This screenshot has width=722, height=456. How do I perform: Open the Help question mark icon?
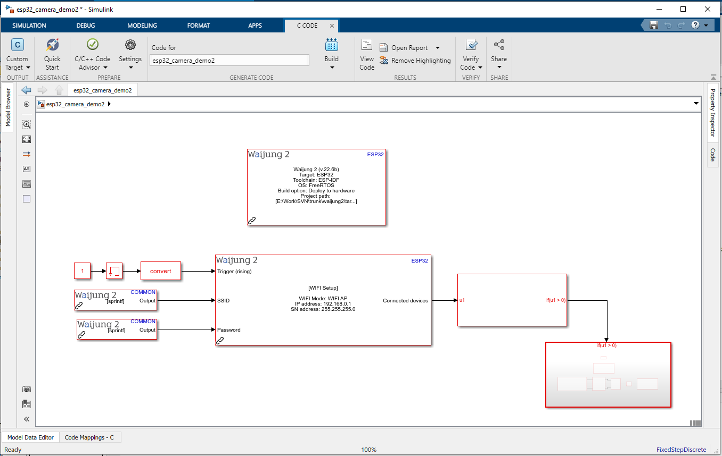[x=695, y=25]
